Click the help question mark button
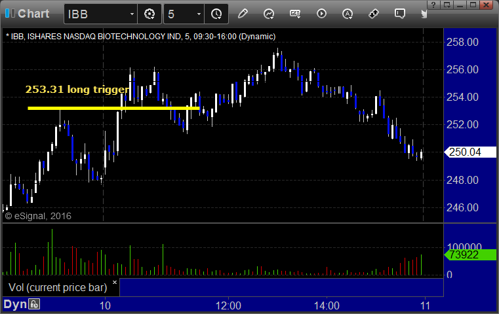Viewport: 499px width, 314px height. (x=433, y=5)
